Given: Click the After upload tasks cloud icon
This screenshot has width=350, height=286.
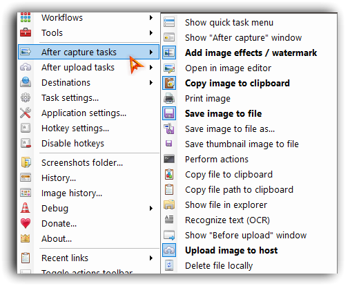Looking at the screenshot, I should pos(26,67).
